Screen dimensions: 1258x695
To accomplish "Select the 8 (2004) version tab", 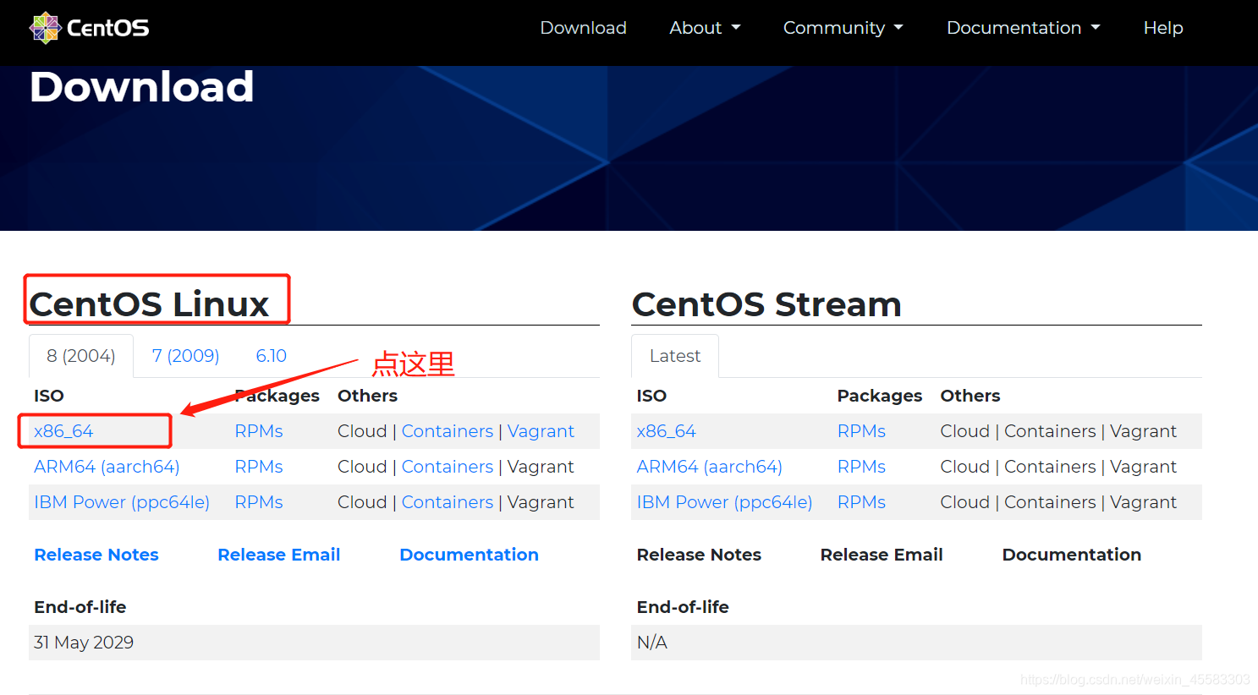I will (x=81, y=356).
